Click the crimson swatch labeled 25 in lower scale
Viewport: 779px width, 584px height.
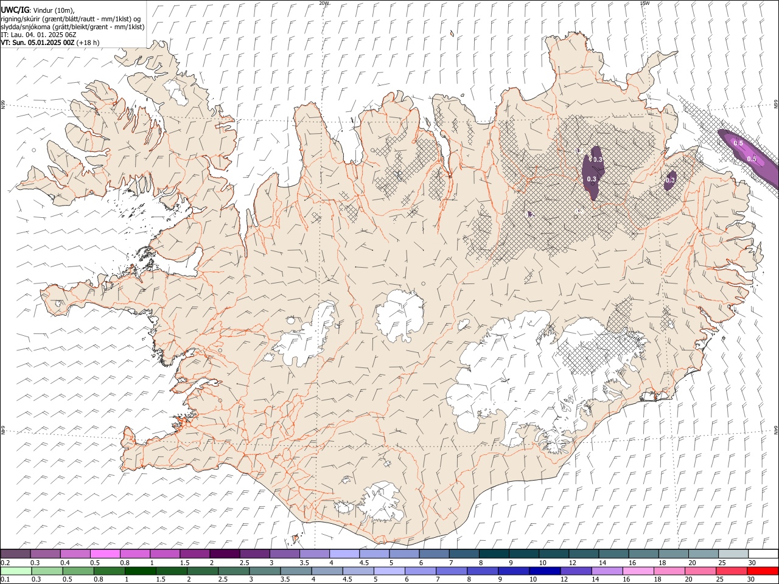tap(731, 571)
